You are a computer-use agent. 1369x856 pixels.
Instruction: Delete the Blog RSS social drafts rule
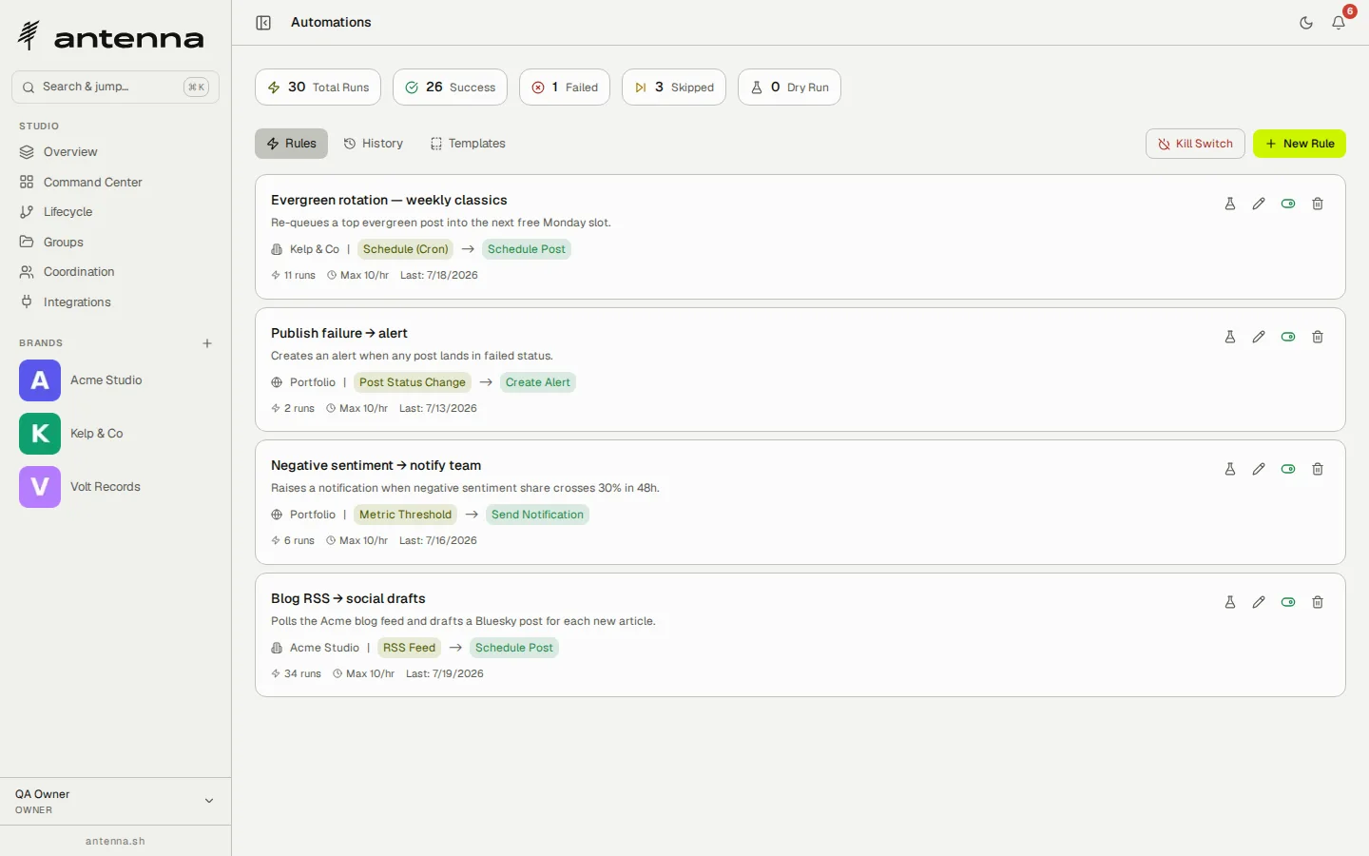pyautogui.click(x=1318, y=602)
